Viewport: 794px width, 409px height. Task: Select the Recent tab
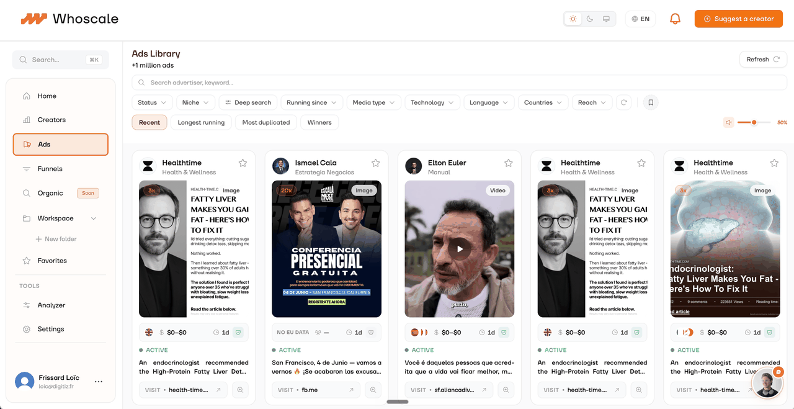(149, 122)
